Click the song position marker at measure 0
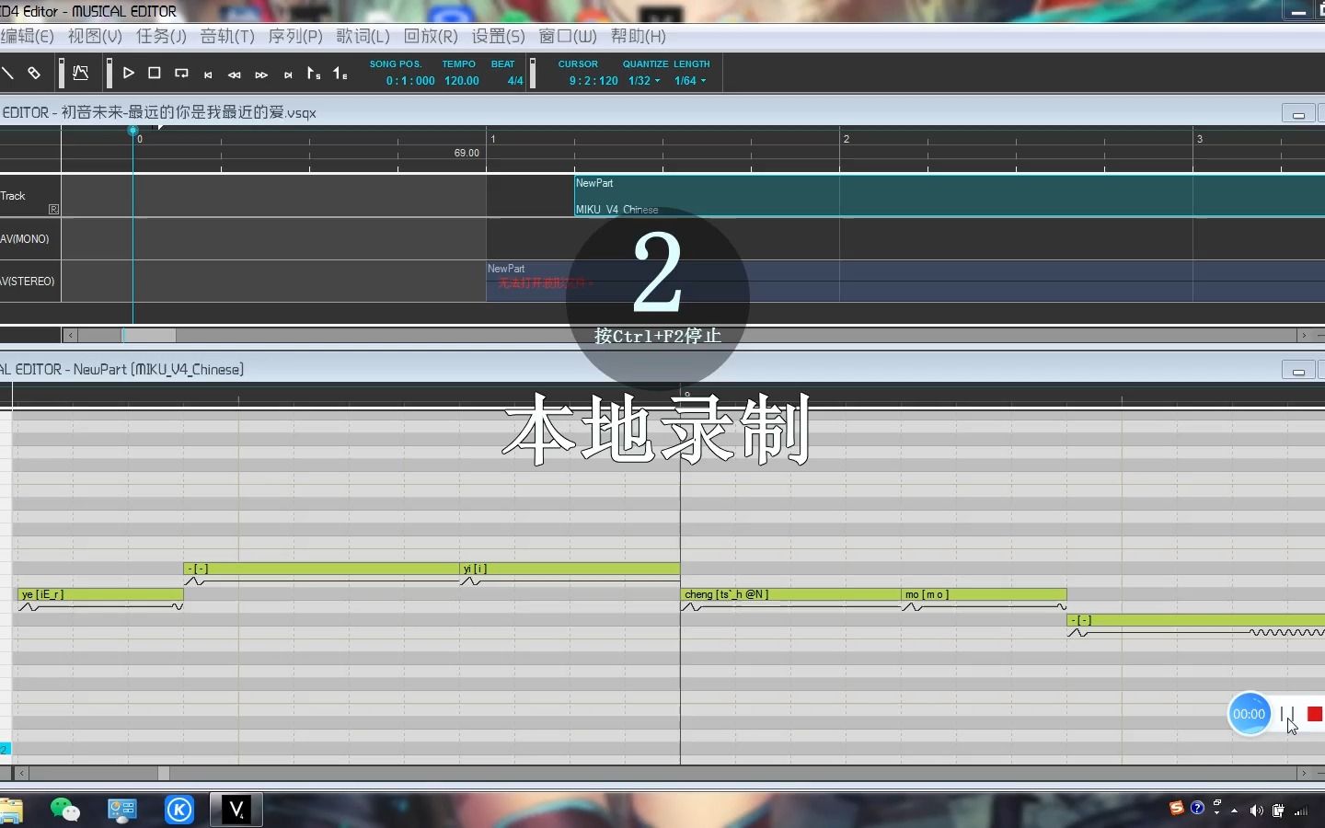This screenshot has height=828, width=1325. pos(133,131)
